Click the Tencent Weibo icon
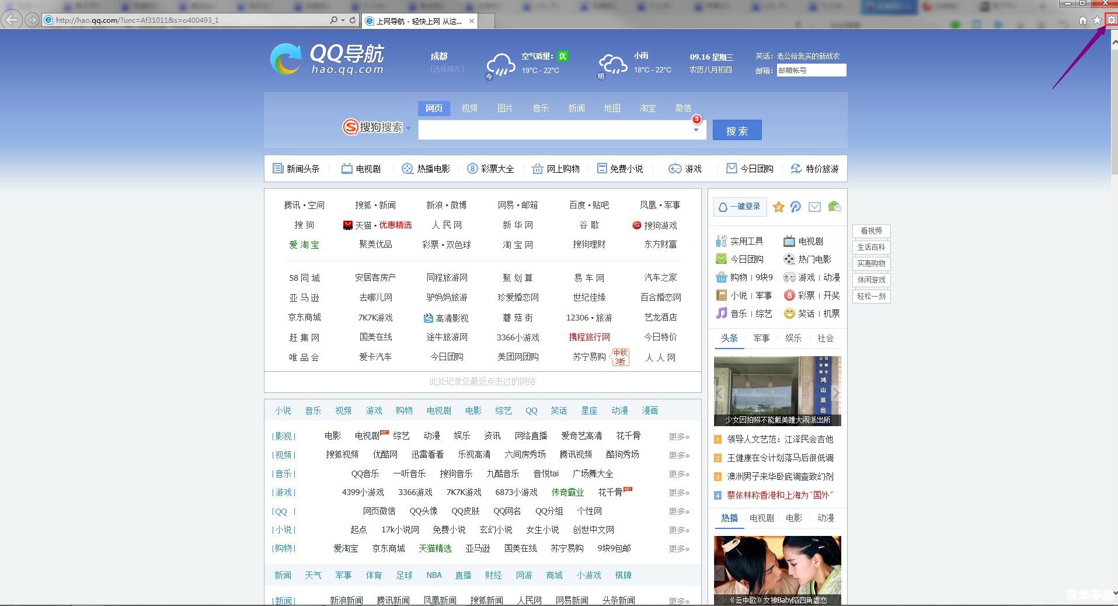This screenshot has height=606, width=1118. pos(796,207)
